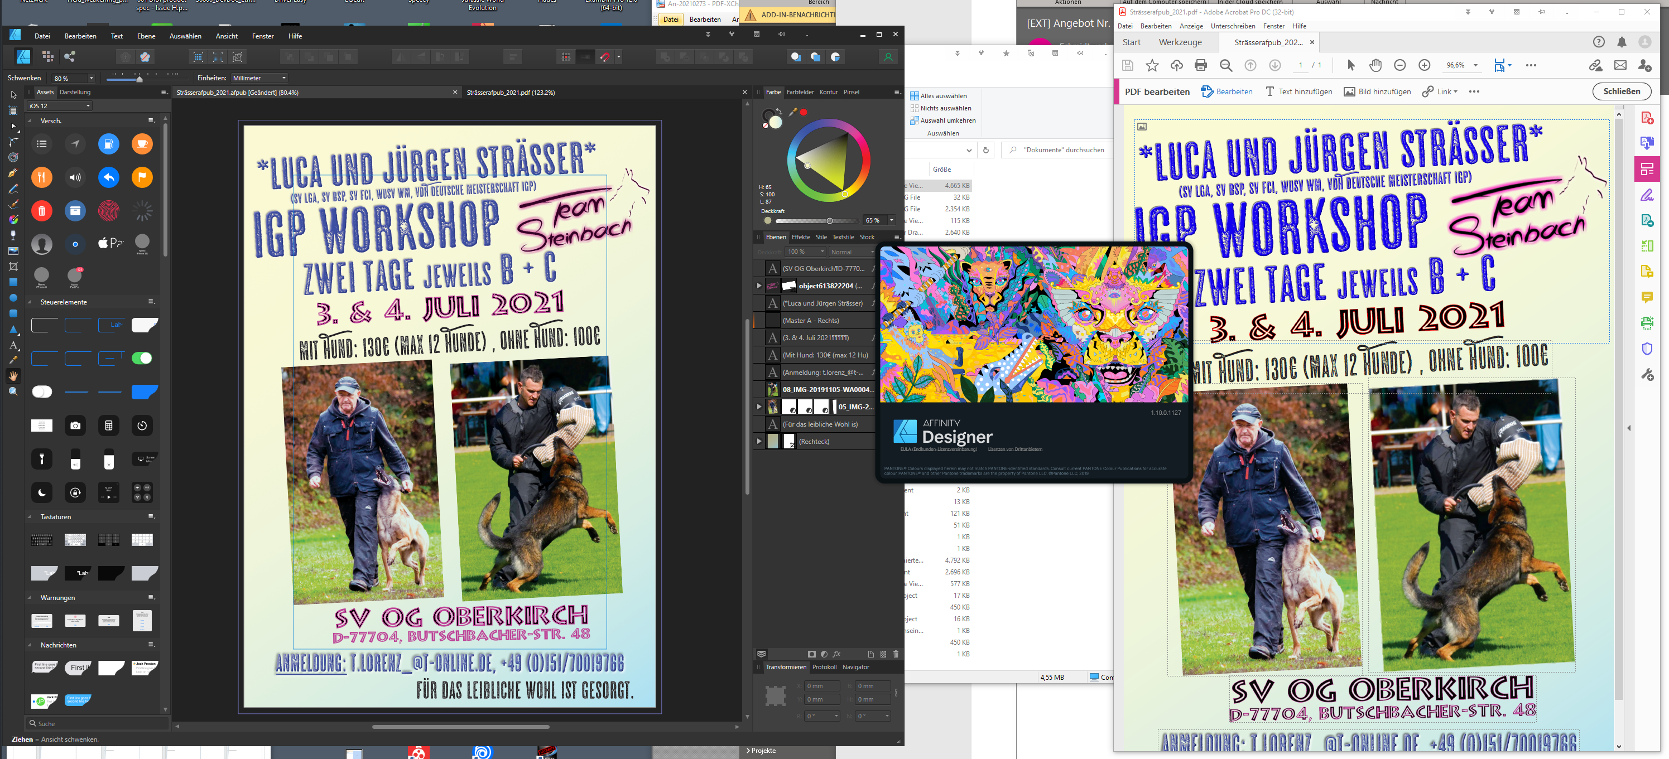Image resolution: width=1669 pixels, height=759 pixels.
Task: Click the print icon in Acrobat toolbar
Action: click(x=1201, y=65)
